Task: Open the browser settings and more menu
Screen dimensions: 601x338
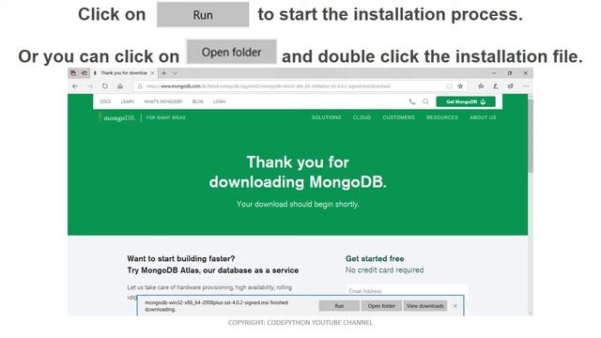Action: coord(526,86)
